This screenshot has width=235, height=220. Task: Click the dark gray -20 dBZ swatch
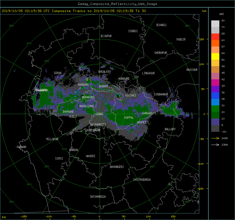coord(215,128)
